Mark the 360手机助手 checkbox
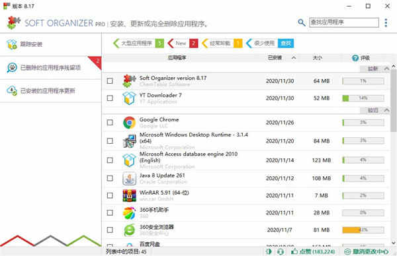This screenshot has height=256, width=397. coord(110,212)
